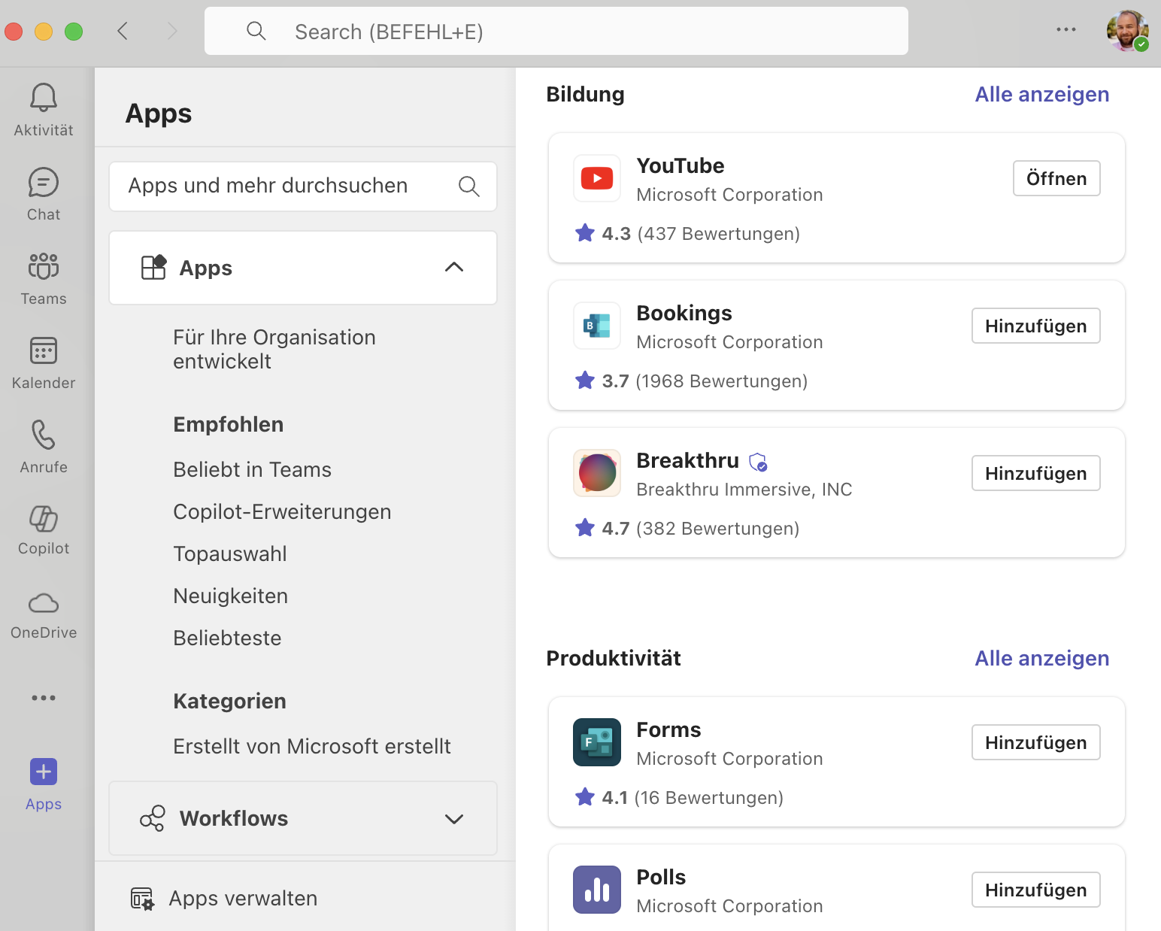Image resolution: width=1161 pixels, height=931 pixels.
Task: Focus the Search (BEFEHL+E) field
Action: tap(556, 31)
